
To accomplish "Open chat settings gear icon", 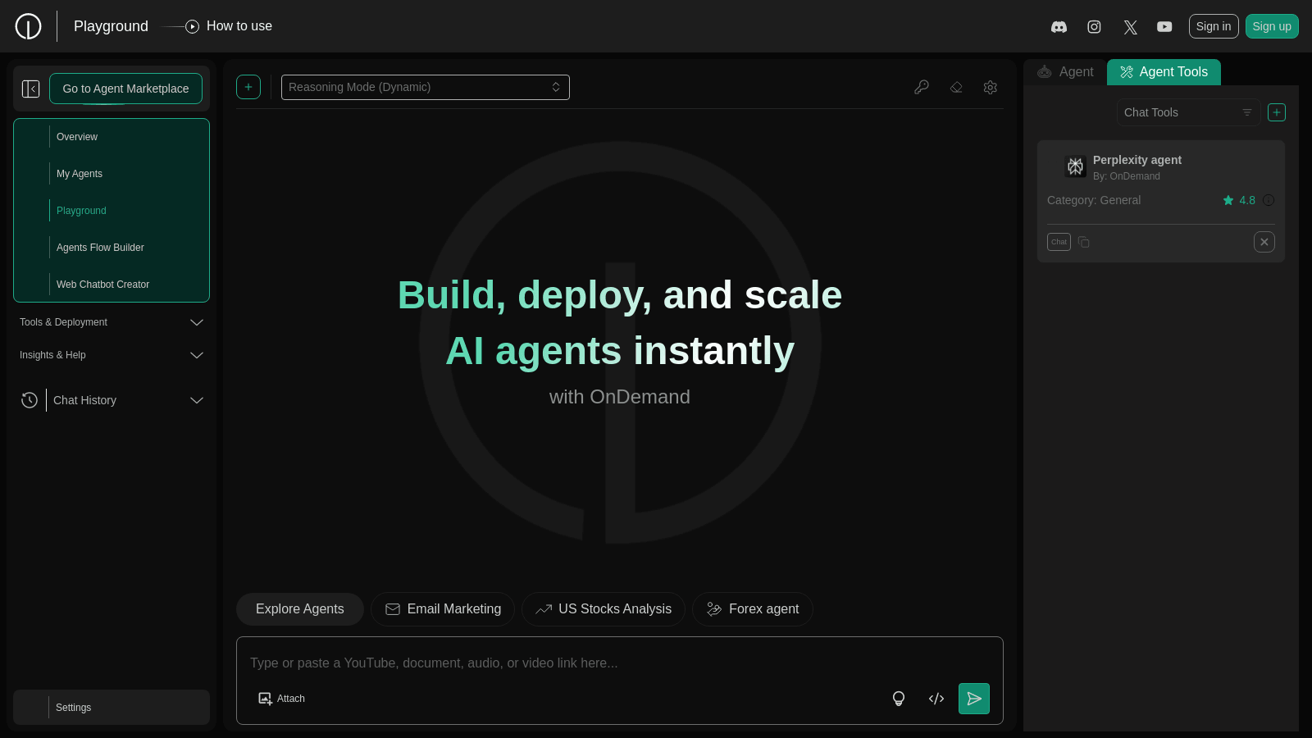I will click(x=991, y=87).
